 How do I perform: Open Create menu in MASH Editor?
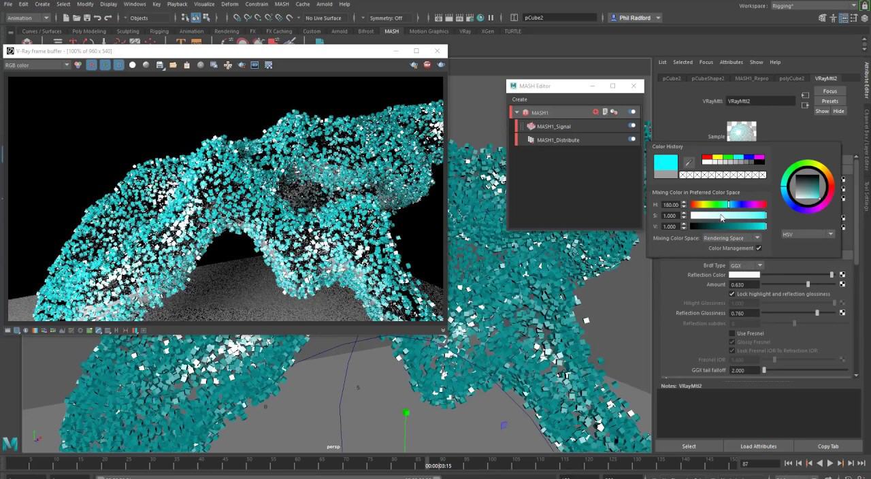pyautogui.click(x=519, y=99)
